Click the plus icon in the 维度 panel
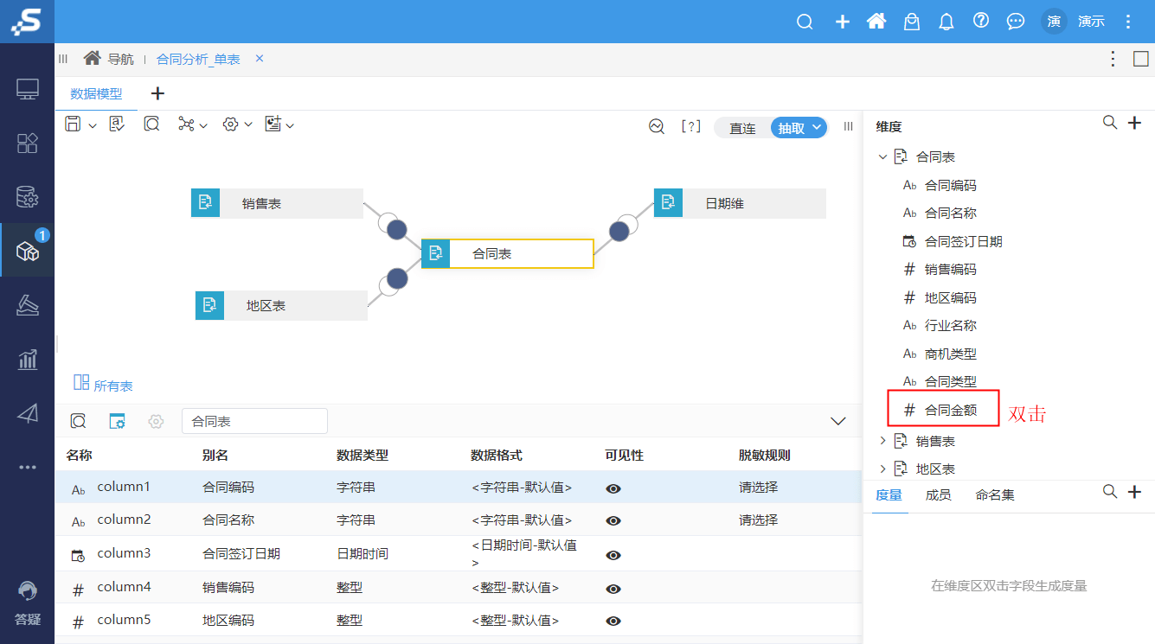 [1135, 123]
